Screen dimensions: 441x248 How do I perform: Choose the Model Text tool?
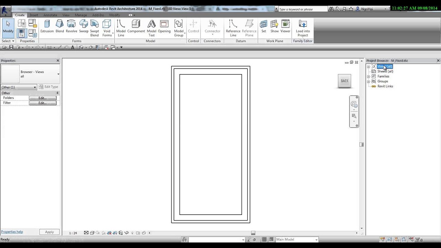[x=152, y=28]
